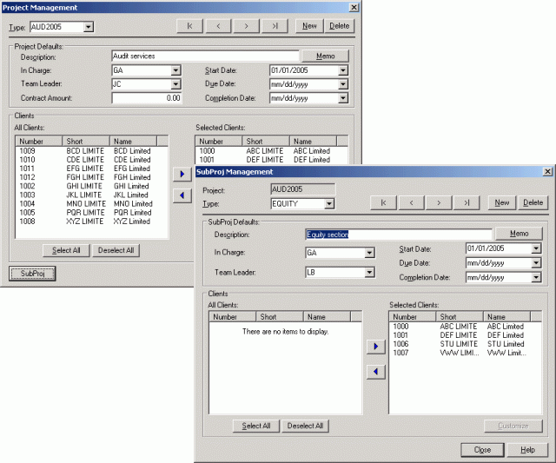Remove client with left arrow in SubProj

(375, 372)
